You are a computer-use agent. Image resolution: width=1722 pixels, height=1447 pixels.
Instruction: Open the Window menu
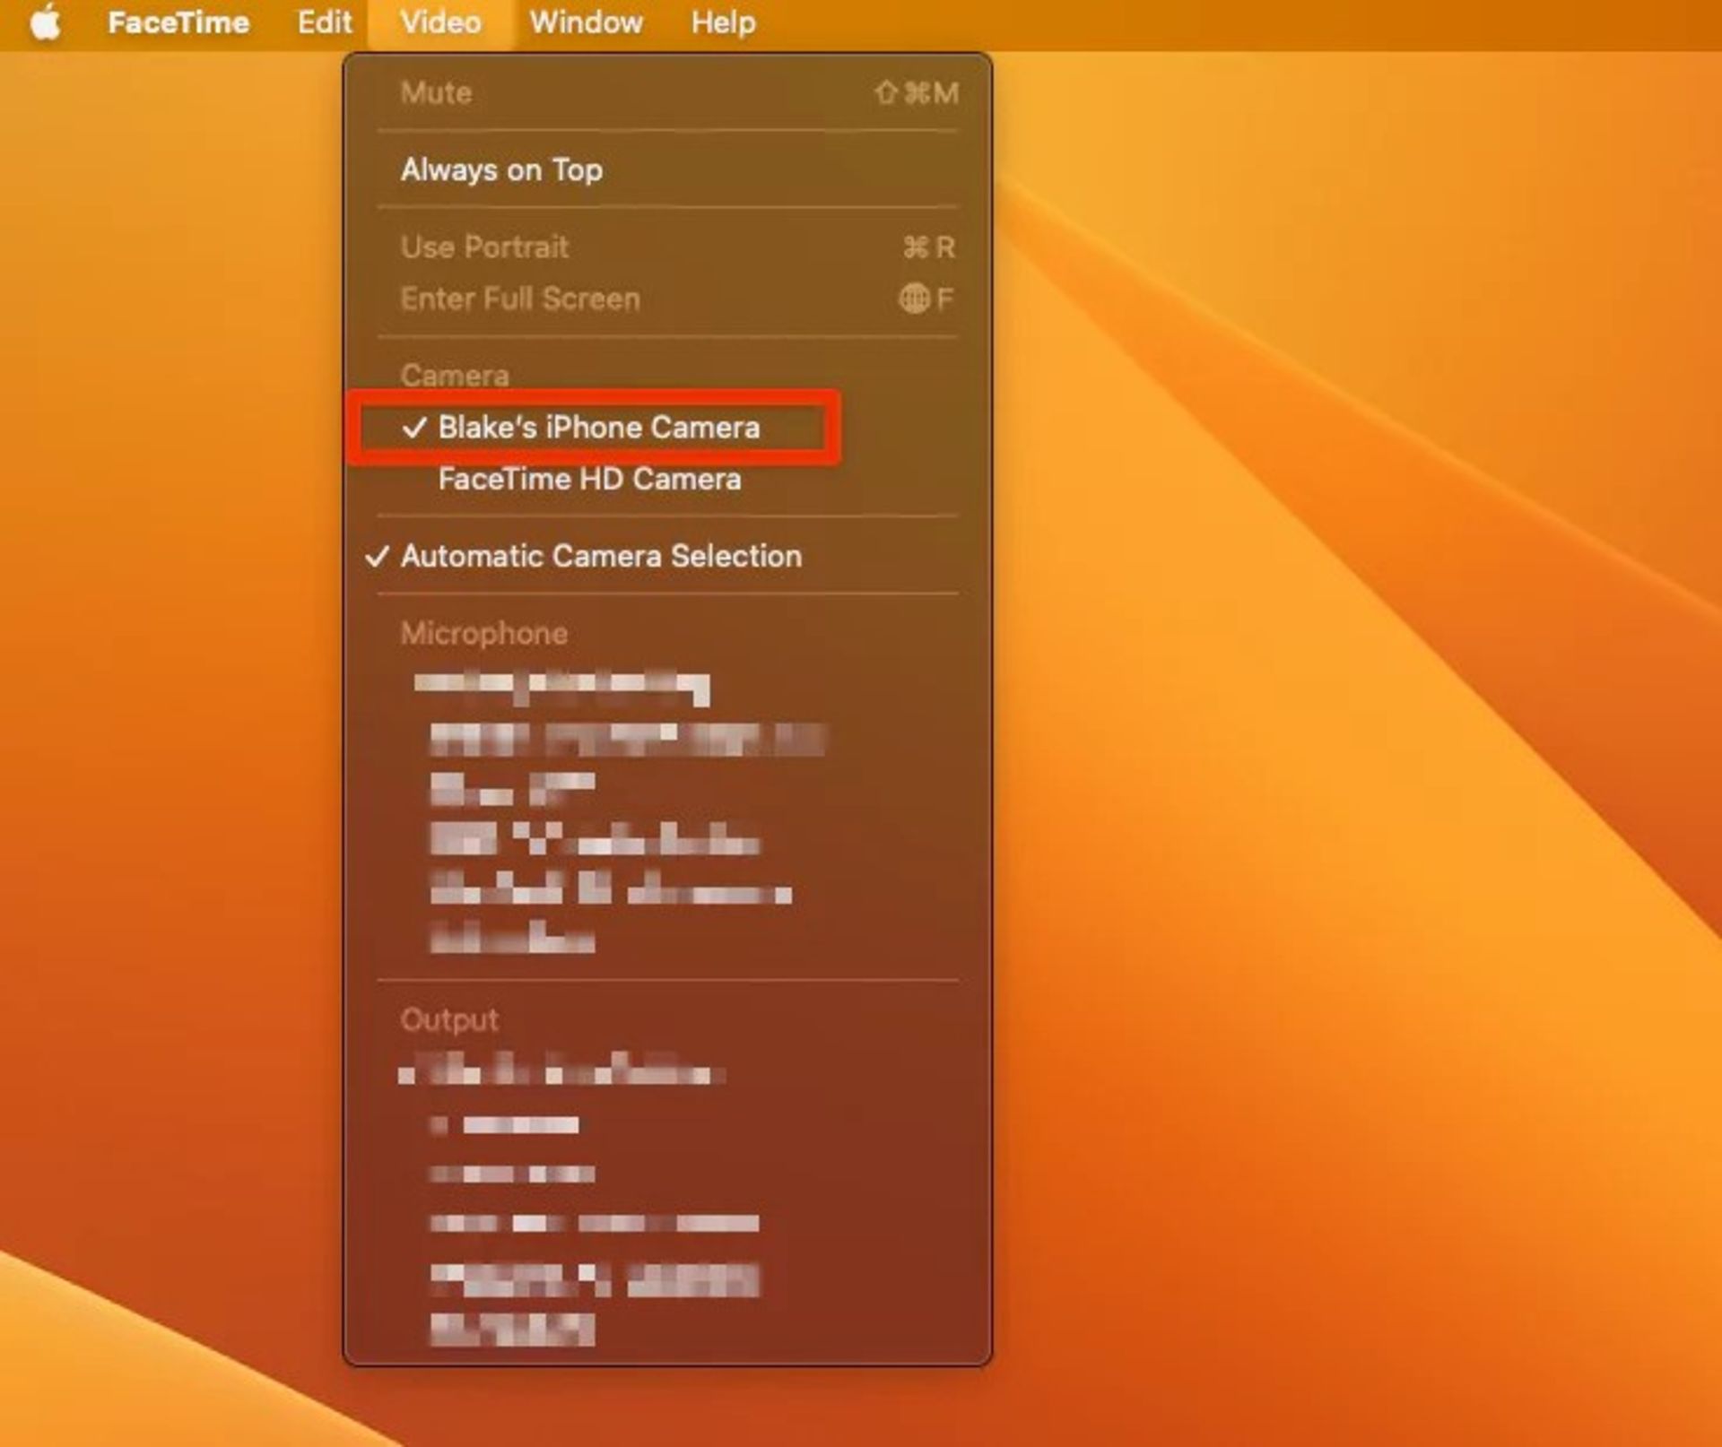coord(586,22)
